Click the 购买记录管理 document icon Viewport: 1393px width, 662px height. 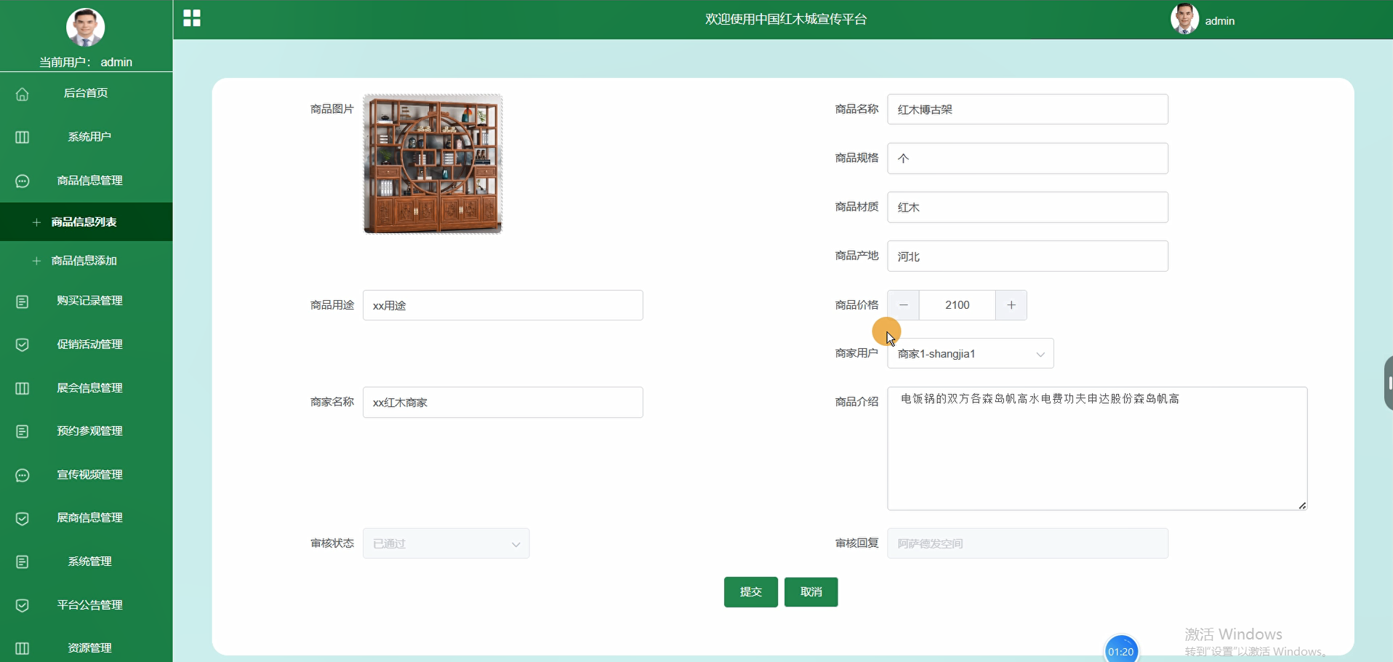[23, 301]
